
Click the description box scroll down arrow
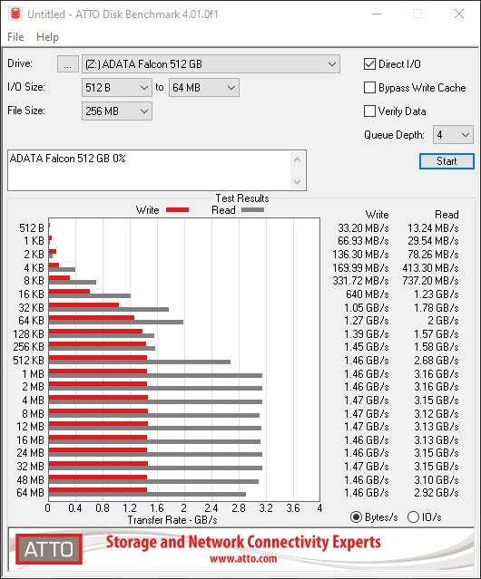pyautogui.click(x=298, y=182)
